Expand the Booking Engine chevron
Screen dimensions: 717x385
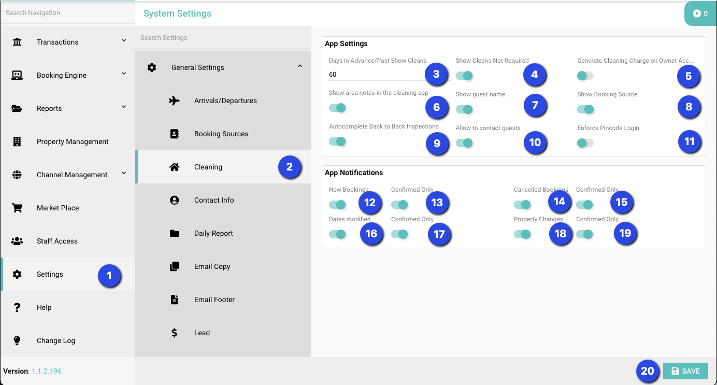124,74
